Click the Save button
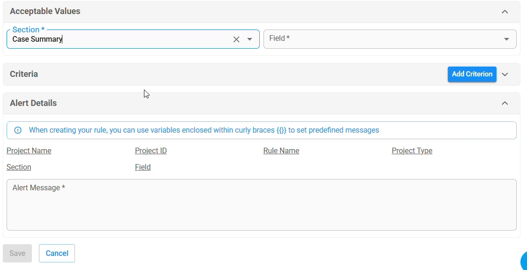The image size is (527, 270). pos(17,253)
